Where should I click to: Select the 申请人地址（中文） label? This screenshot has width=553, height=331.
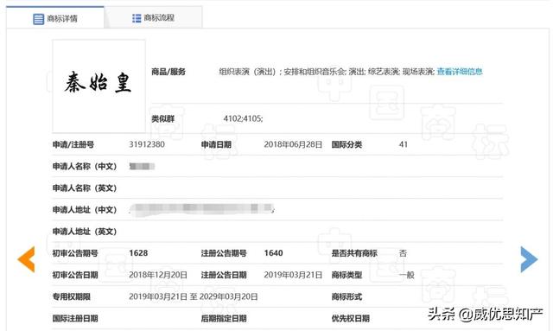(x=85, y=210)
